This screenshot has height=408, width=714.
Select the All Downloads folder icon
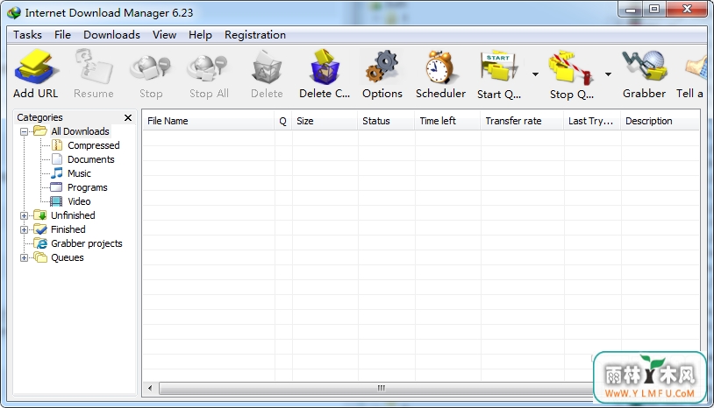pos(40,131)
